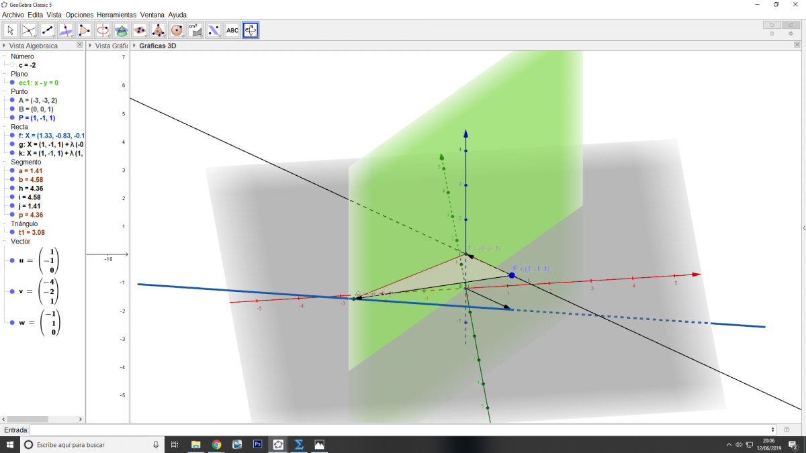
Task: Collapse the Recta group in algebra view
Action: [x=5, y=126]
